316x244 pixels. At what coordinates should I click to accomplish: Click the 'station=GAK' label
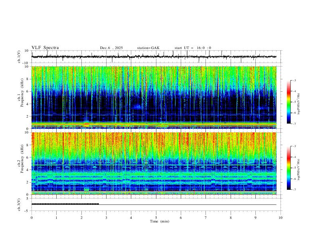(148, 48)
